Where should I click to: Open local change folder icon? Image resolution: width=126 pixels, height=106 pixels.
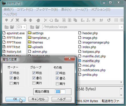tap(12, 27)
